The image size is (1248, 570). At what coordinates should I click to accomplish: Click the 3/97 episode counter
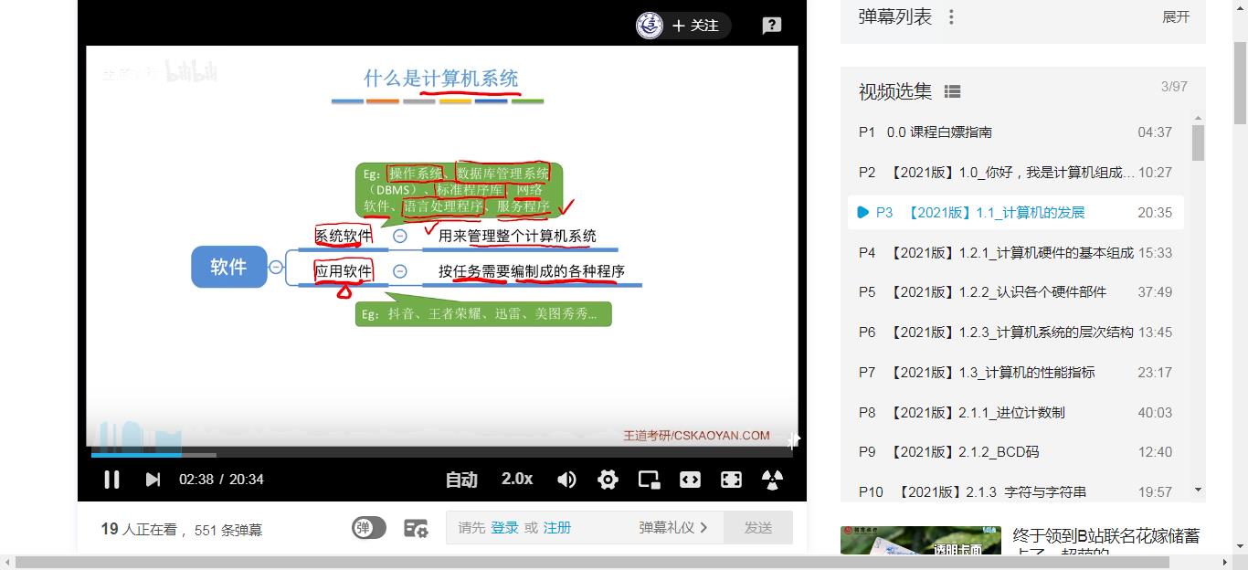pos(1174,87)
